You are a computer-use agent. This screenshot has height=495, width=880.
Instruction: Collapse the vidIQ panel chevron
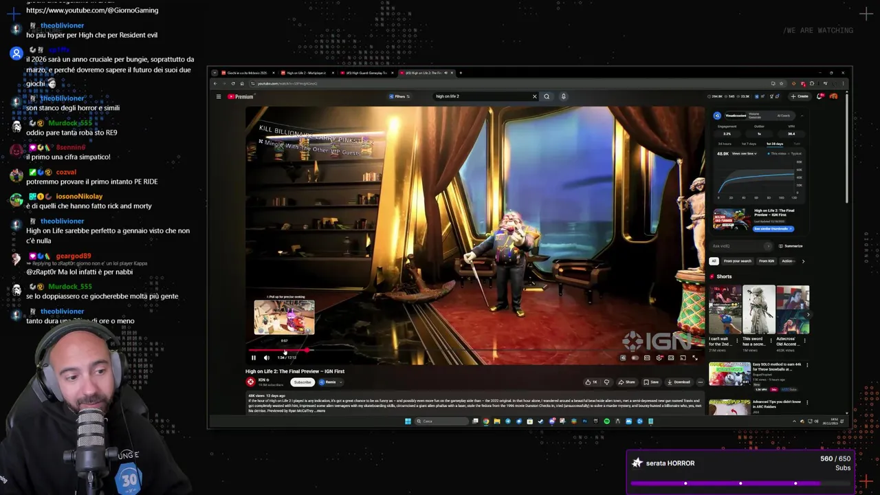802,115
